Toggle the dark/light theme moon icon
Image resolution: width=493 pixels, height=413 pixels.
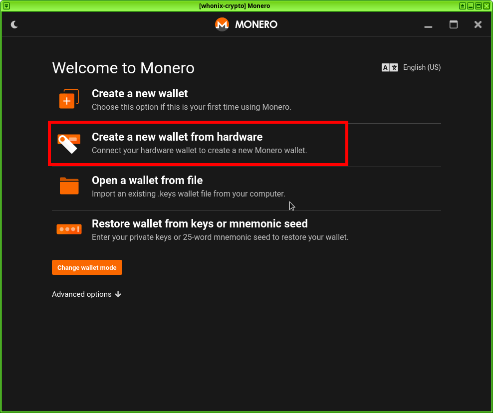pos(14,24)
